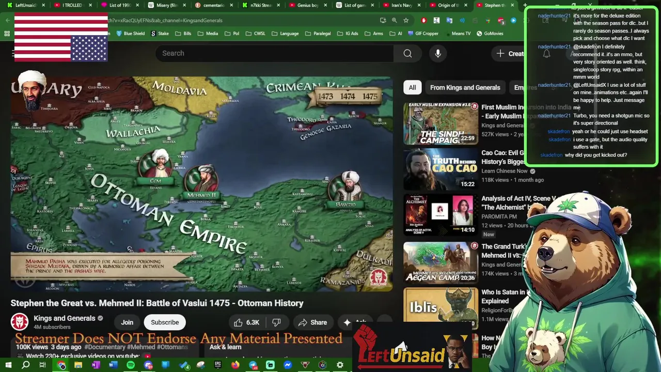Open the Blue Shield bookmark
Screen dimensions: 661x372
point(130,34)
